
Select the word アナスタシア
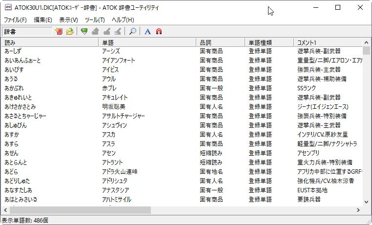pyautogui.click(x=116, y=190)
